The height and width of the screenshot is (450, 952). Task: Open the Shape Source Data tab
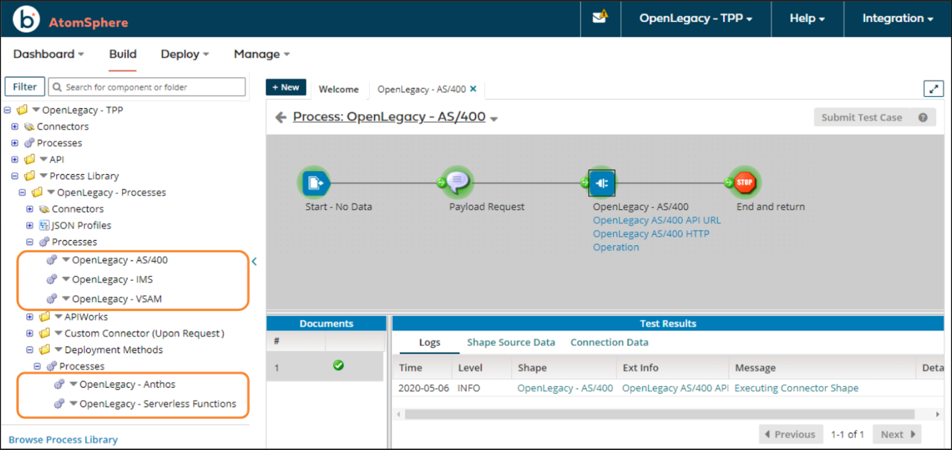511,342
